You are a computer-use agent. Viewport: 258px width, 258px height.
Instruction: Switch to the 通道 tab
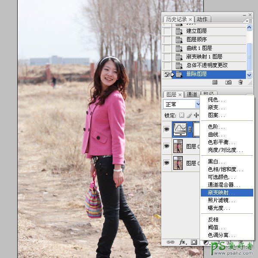pyautogui.click(x=192, y=95)
